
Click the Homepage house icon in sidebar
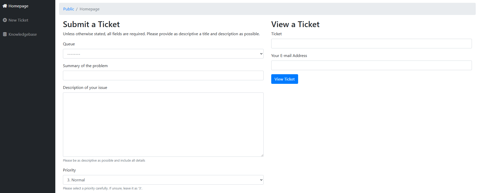[x=5, y=6]
